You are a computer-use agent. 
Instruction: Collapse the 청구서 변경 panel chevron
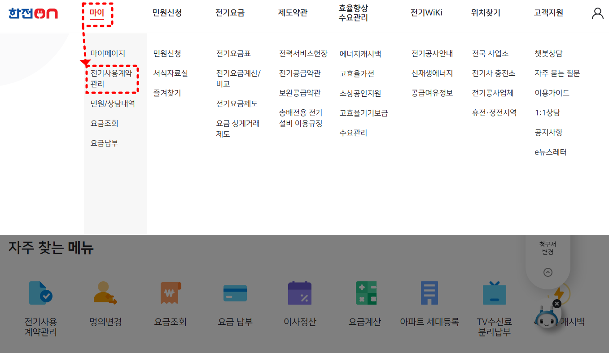tap(547, 272)
